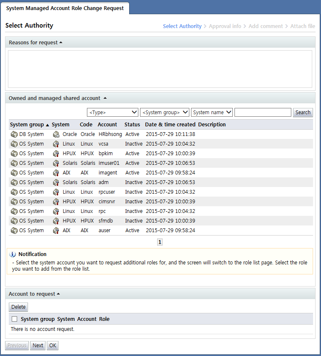Open the Type dropdown filter
Image resolution: width=321 pixels, height=356 pixels.
[112, 112]
